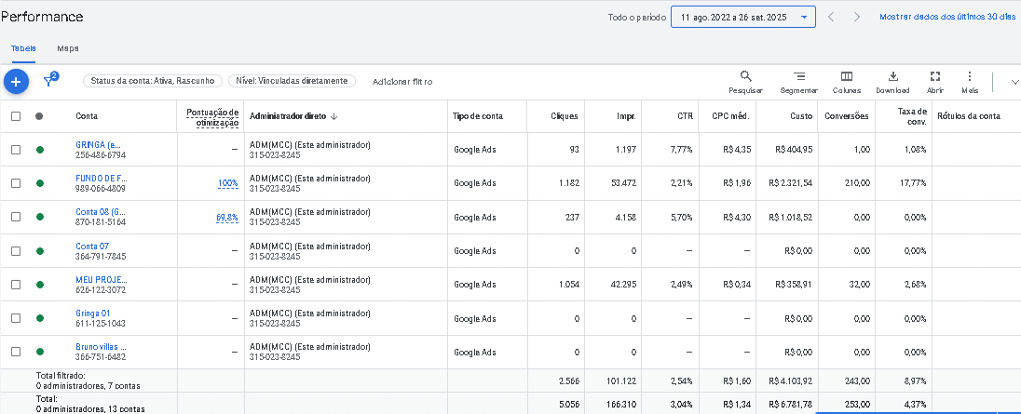Screen dimensions: 1021x414
Task: Sort by Administrador direto column
Action: [293, 116]
